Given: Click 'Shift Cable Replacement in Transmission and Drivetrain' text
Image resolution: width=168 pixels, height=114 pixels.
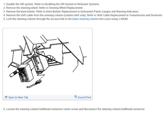Looking at the screenshot, I should [130, 15].
